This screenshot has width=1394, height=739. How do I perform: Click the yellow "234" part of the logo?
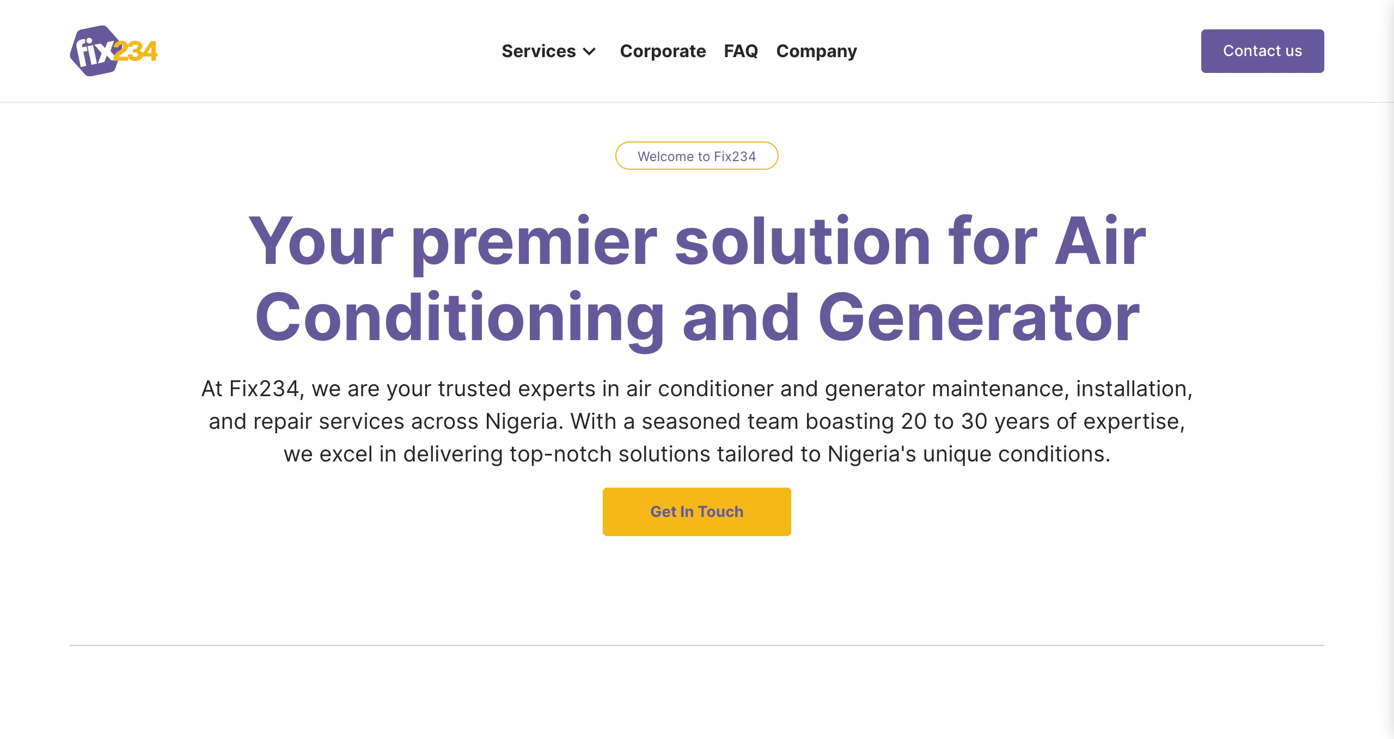[136, 52]
